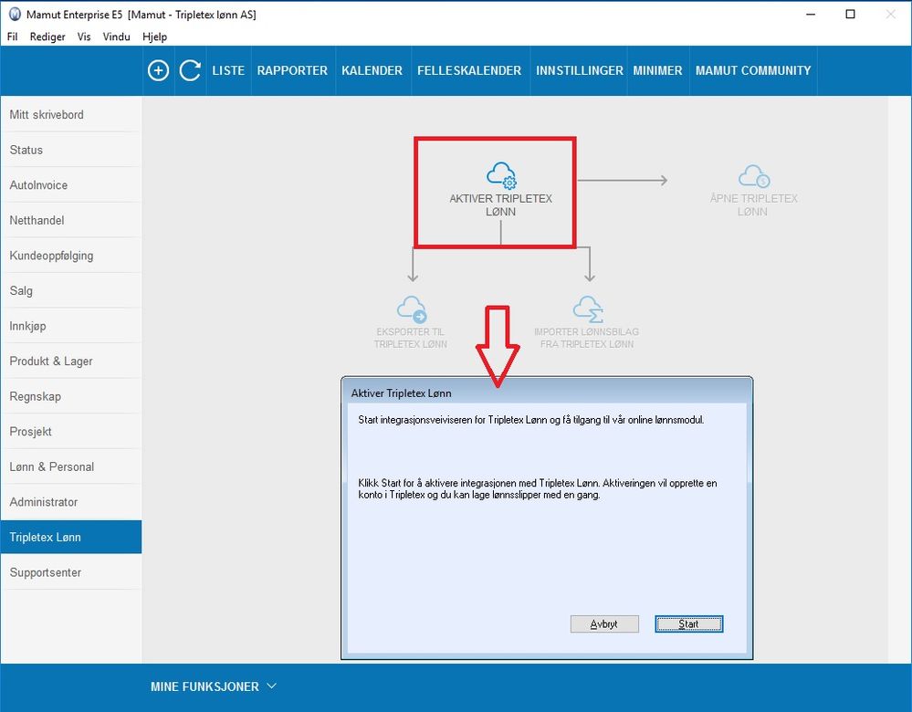Click the EKSPORTER TIL TRIPLETEX LØNN label

coord(411,338)
